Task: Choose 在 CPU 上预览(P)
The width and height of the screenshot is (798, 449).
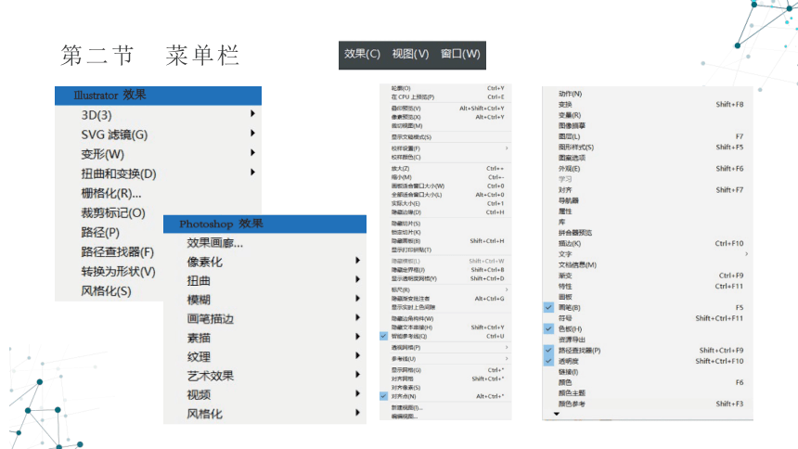Action: [445, 96]
